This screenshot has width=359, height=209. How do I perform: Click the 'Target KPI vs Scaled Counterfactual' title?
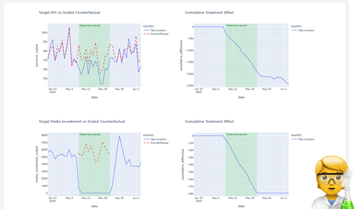[69, 12]
